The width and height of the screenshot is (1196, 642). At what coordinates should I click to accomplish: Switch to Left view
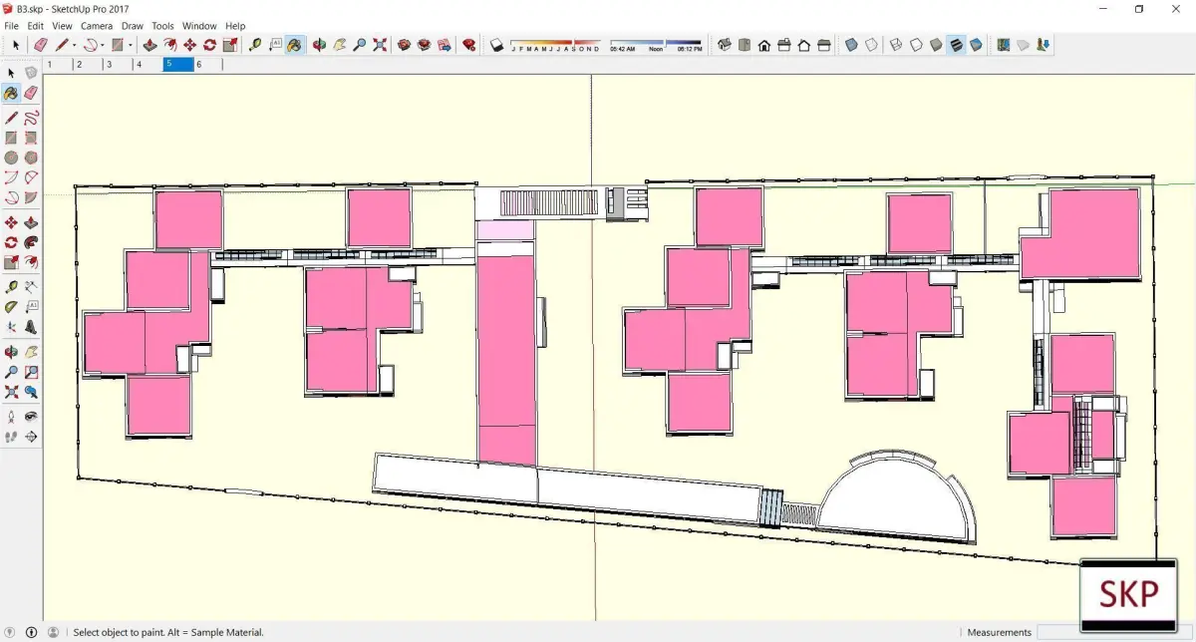tap(824, 45)
